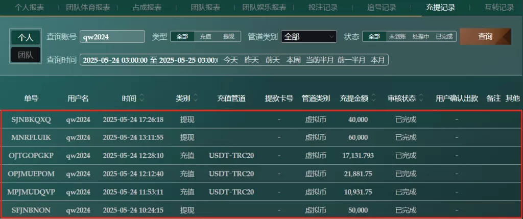Sort by the 充提金额 column arrows
Image resolution: width=523 pixels, height=219 pixels.
(x=373, y=99)
